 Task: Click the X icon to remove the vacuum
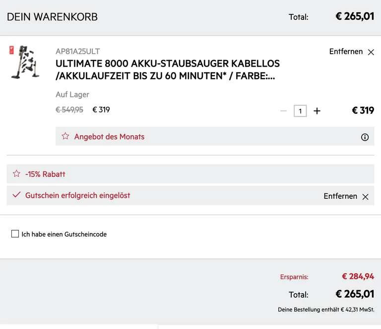click(371, 52)
